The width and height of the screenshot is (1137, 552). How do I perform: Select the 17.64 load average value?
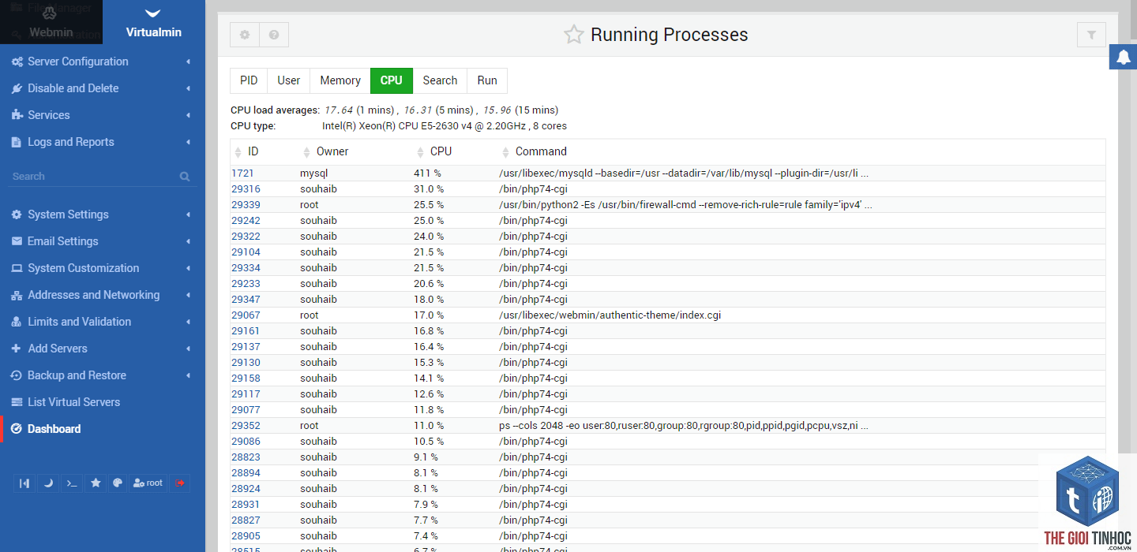(339, 110)
